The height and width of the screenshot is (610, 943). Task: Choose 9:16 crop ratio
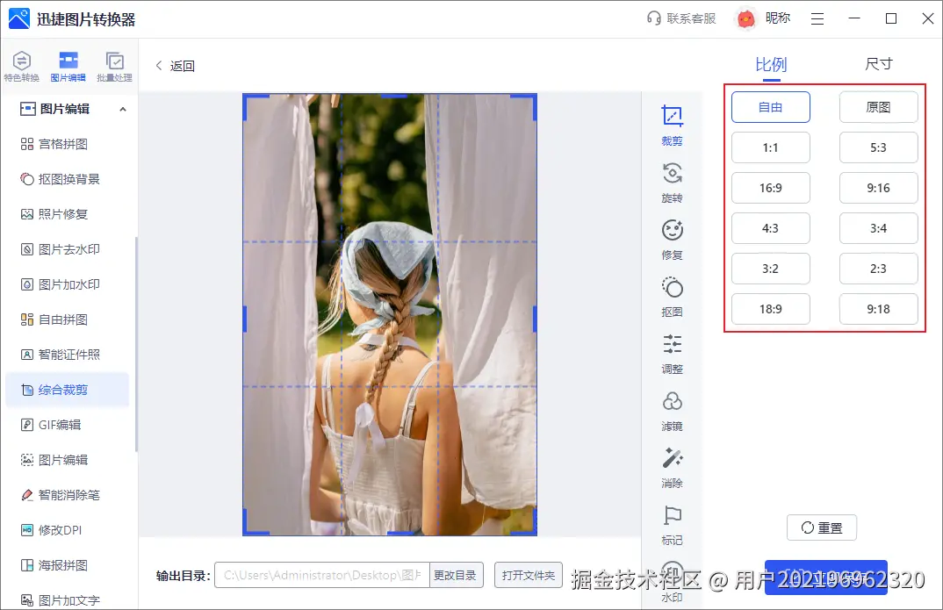[x=878, y=188]
